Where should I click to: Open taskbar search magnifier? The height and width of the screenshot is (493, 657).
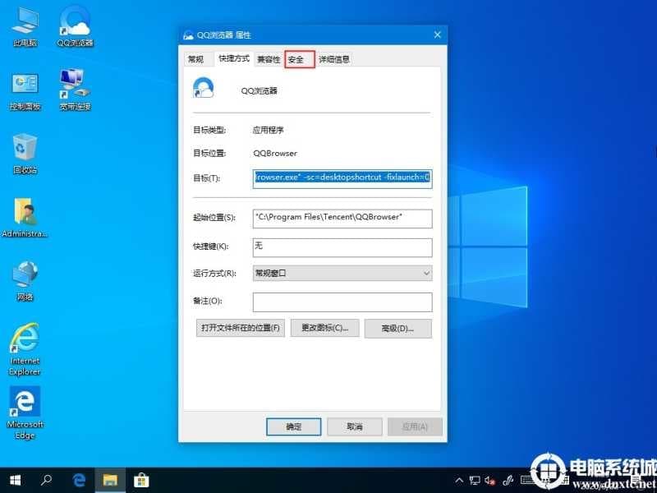coord(47,481)
